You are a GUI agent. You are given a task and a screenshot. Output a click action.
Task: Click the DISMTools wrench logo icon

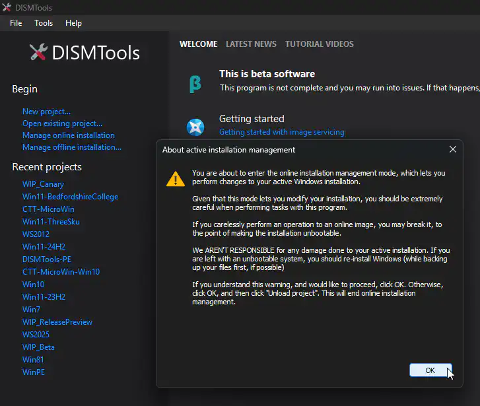point(38,53)
